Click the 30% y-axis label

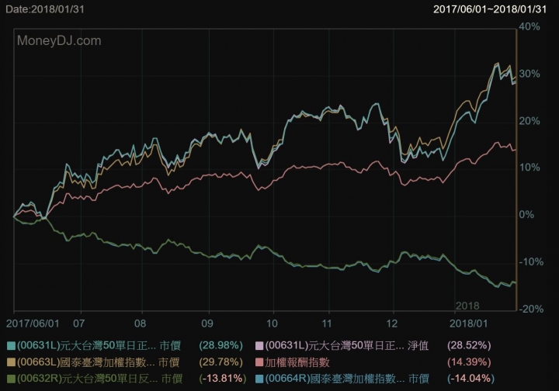529,74
